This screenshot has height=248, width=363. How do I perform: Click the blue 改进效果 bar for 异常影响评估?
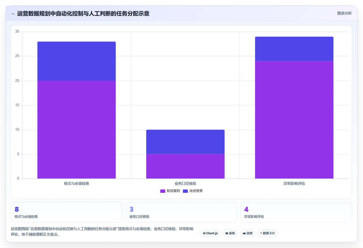[294, 49]
